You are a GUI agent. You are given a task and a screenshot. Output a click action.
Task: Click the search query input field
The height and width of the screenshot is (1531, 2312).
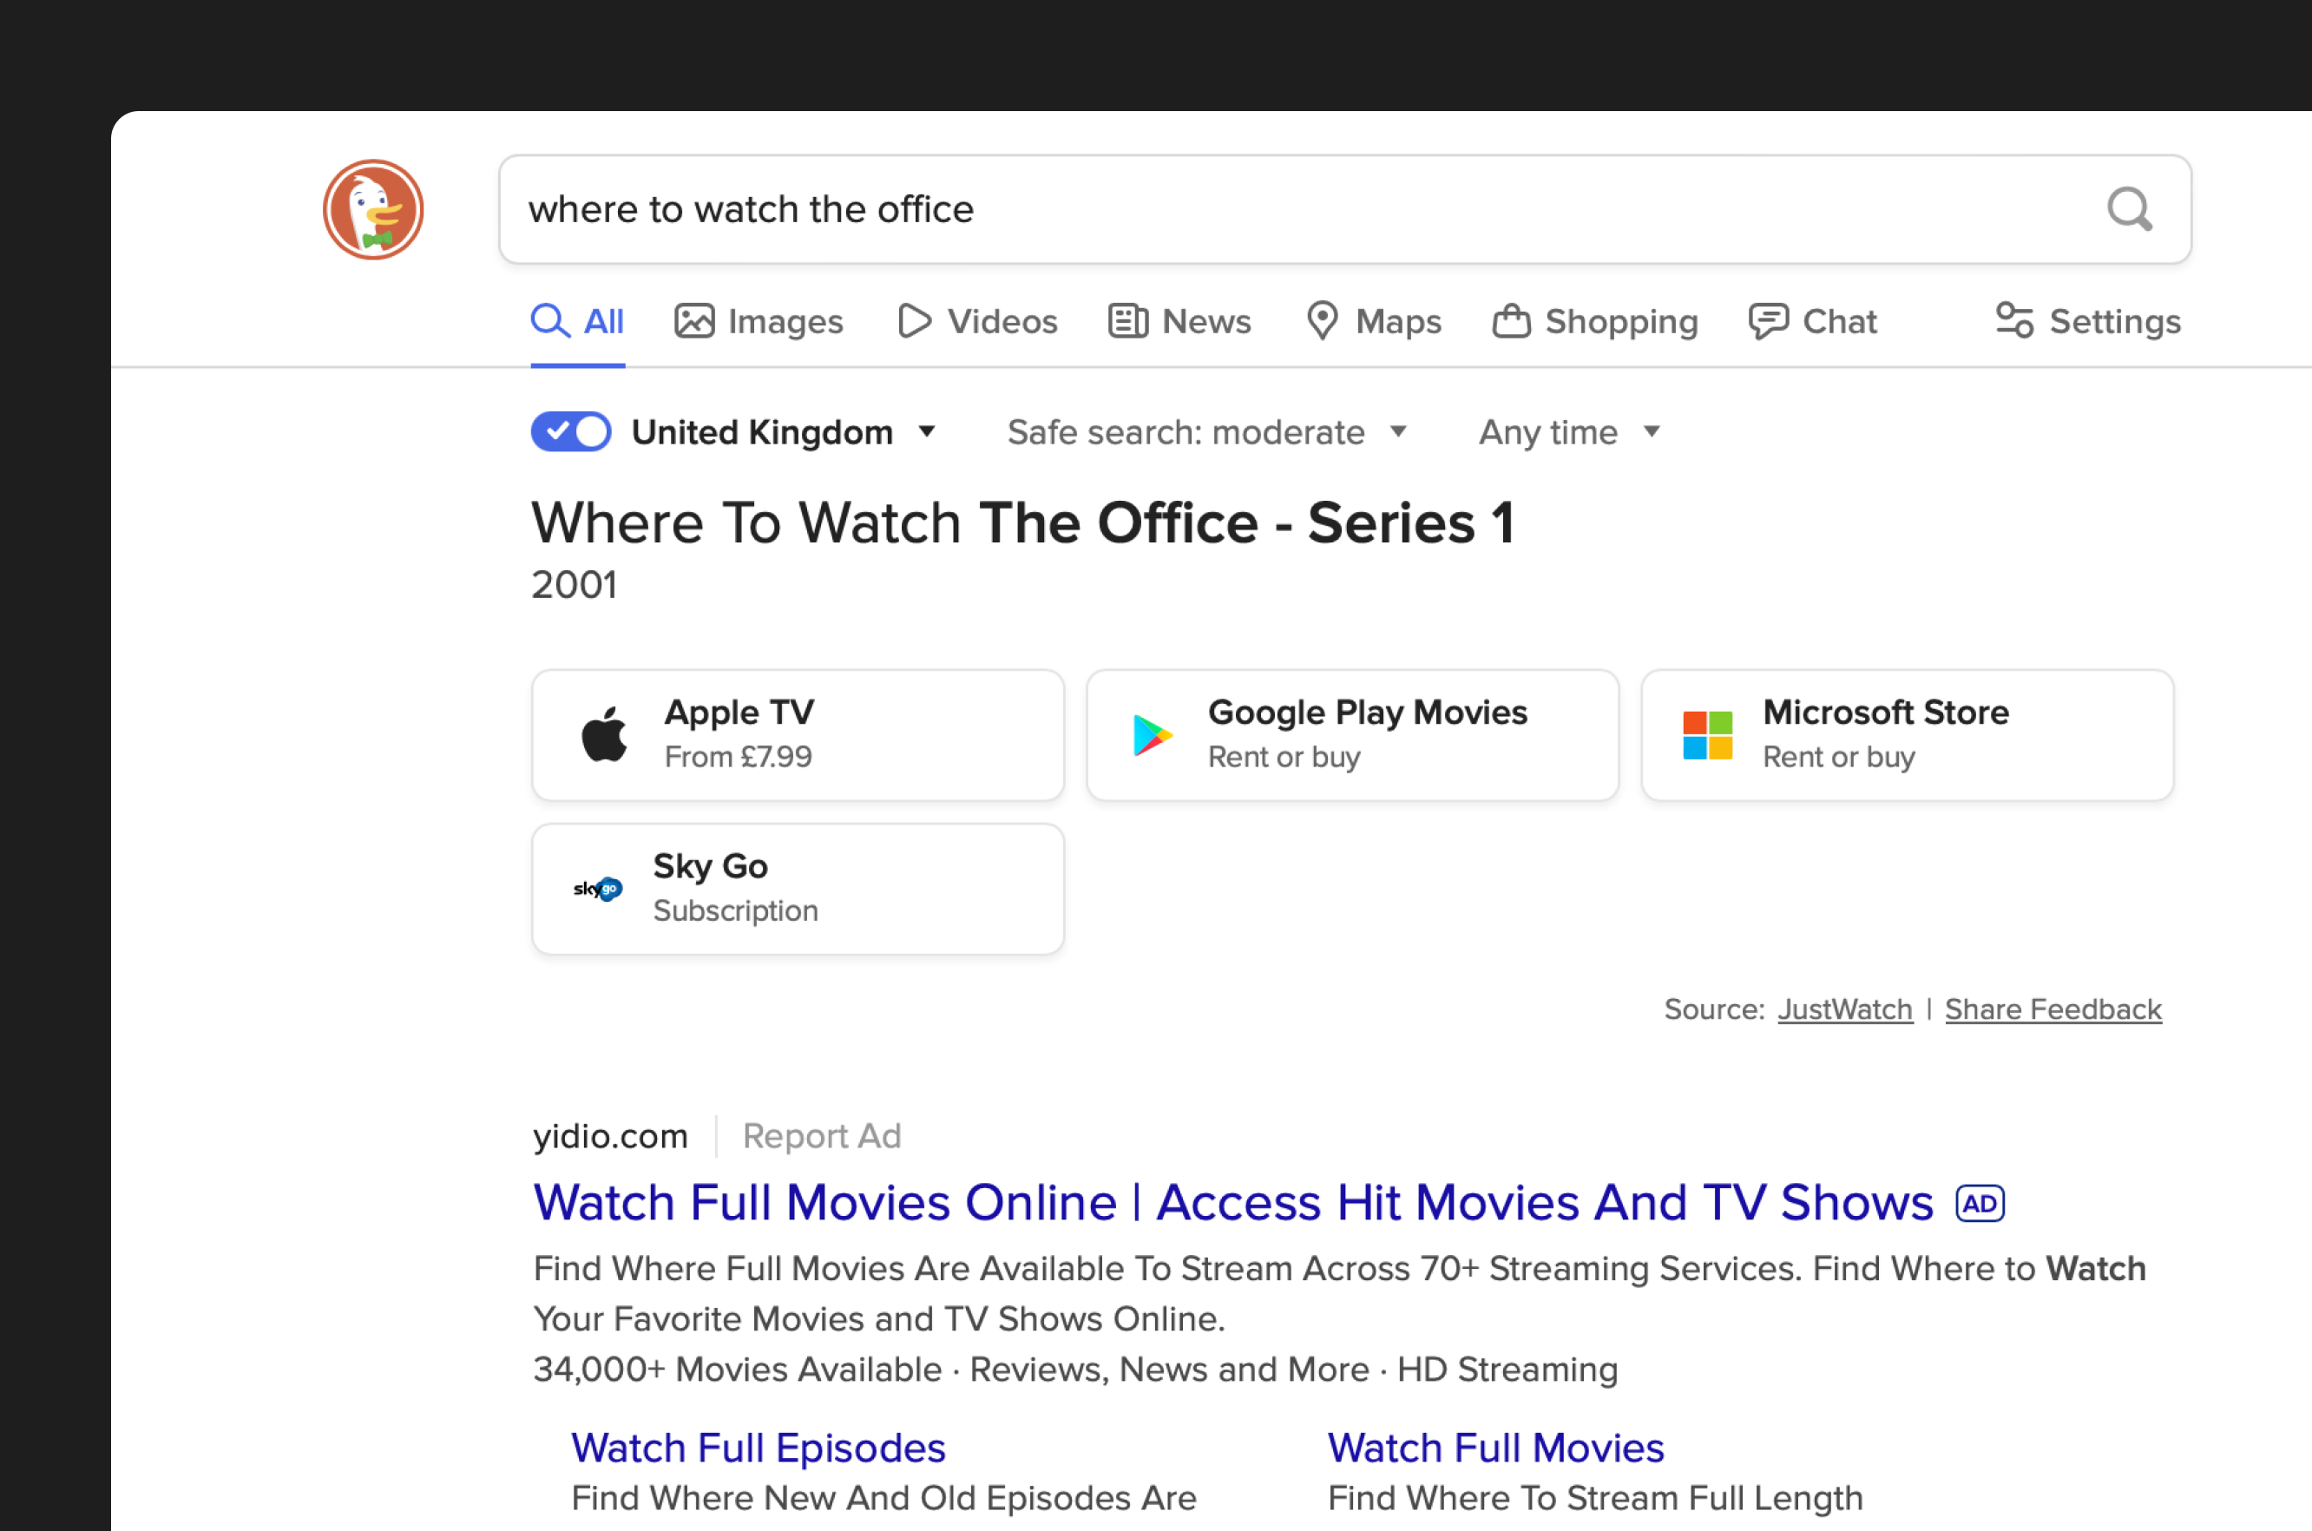tap(1344, 209)
